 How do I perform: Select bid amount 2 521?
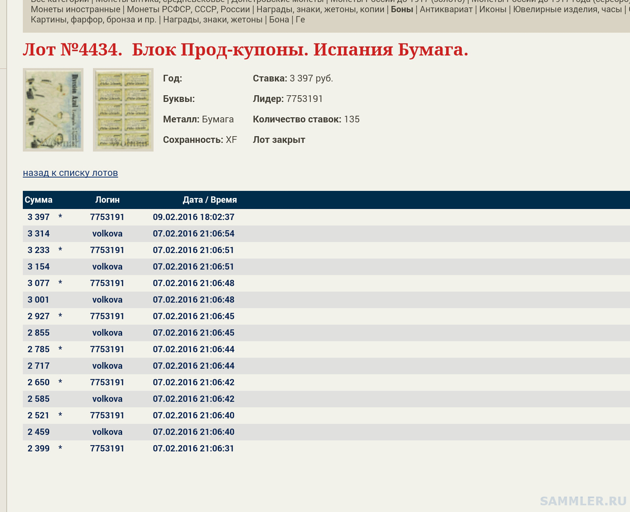(x=39, y=415)
